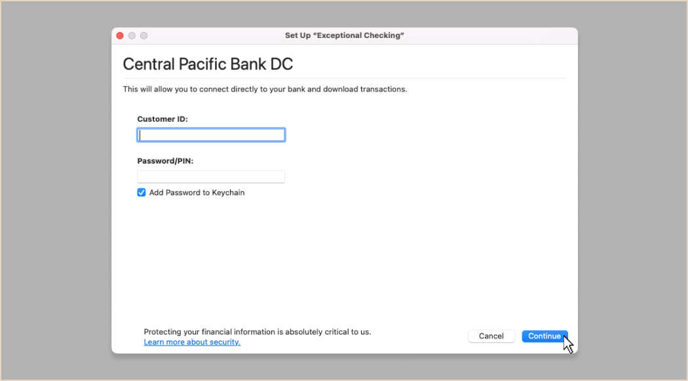Click Continue to proceed
Viewport: 688px width, 381px height.
pos(545,336)
